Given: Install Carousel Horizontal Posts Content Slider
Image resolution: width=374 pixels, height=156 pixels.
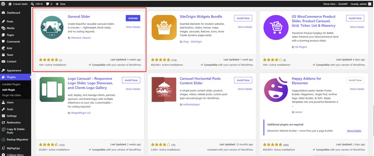Looking at the screenshot, I should pos(243,80).
